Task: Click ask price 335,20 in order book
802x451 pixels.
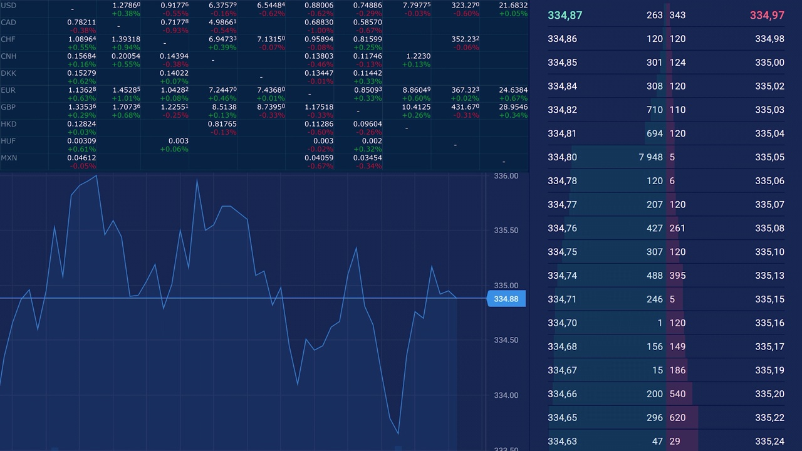Action: coord(769,394)
